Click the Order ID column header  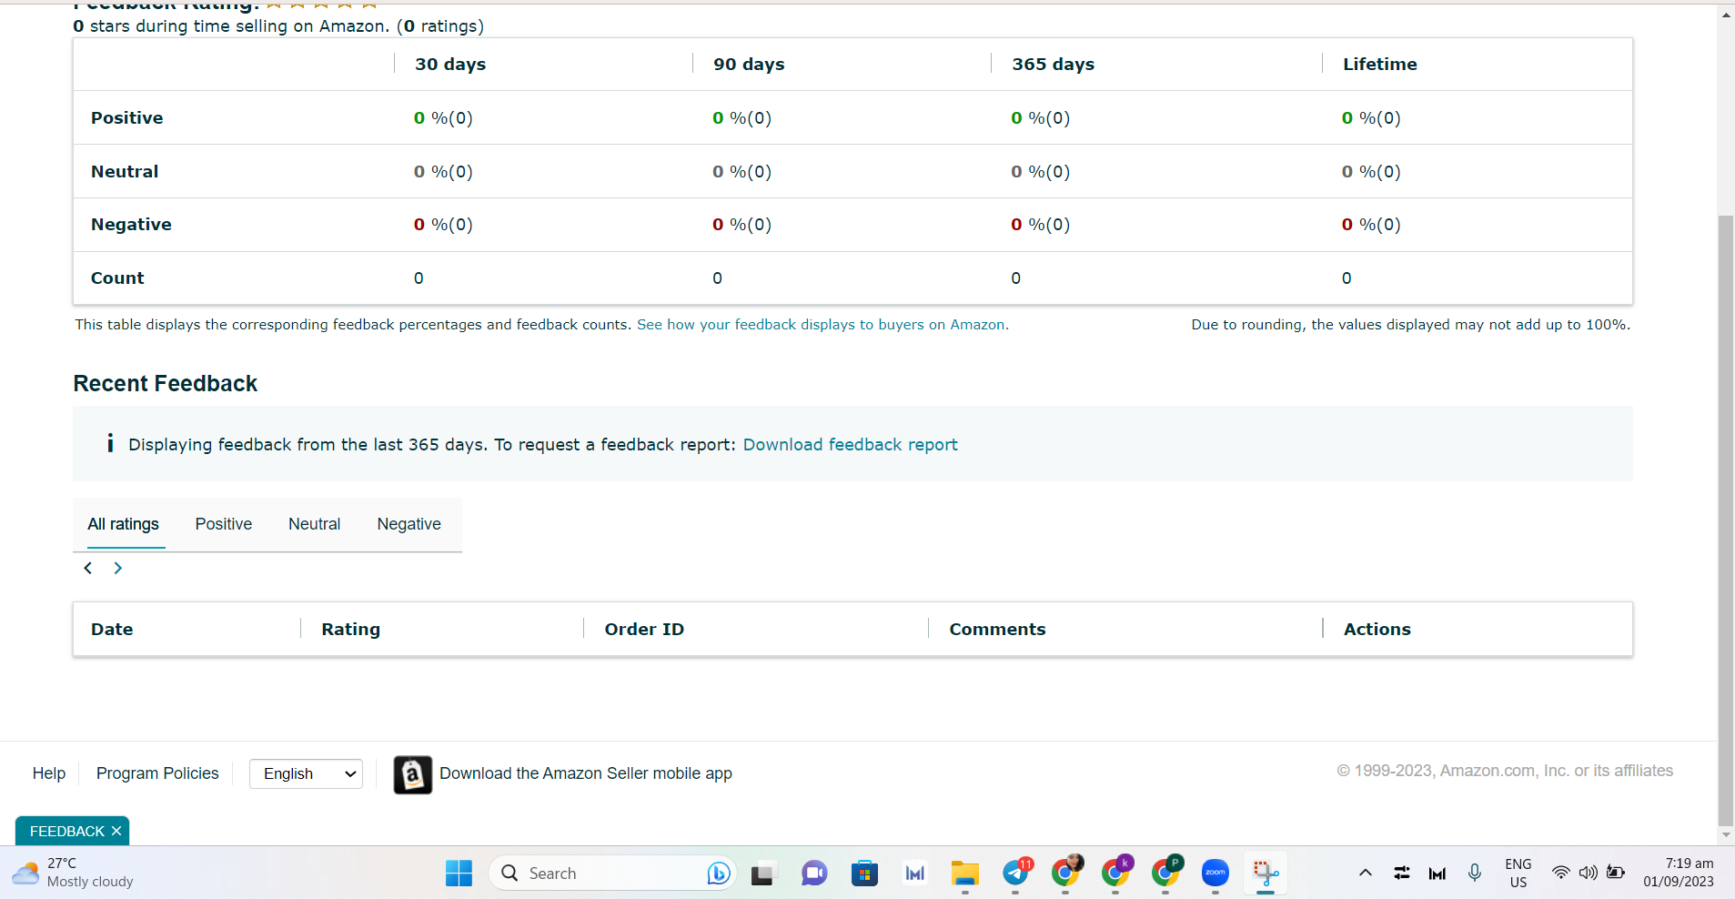[x=644, y=630]
